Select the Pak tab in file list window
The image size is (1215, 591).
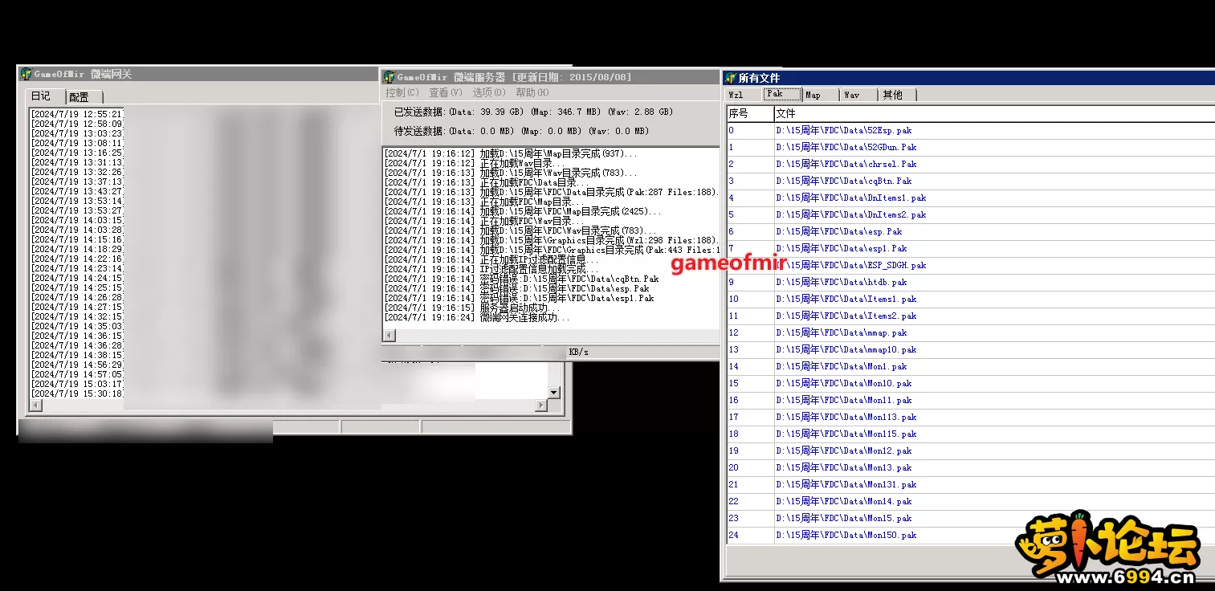click(782, 94)
